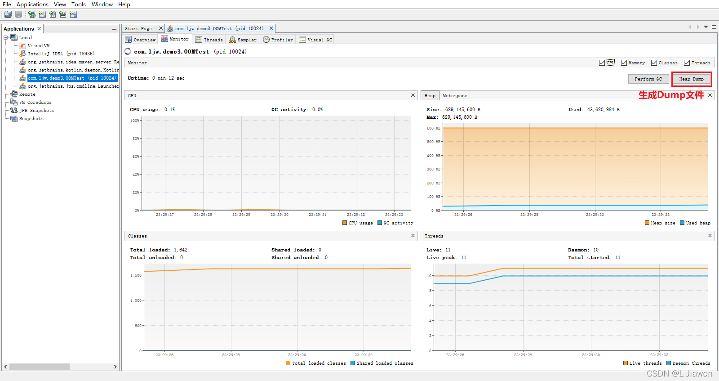Close the Heap chart panel

tap(710, 95)
